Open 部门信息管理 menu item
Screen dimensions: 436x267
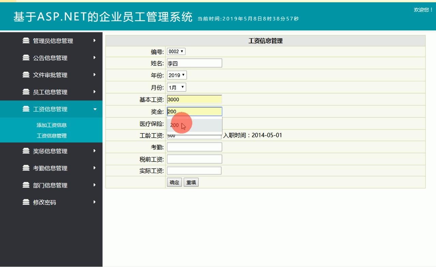point(51,185)
